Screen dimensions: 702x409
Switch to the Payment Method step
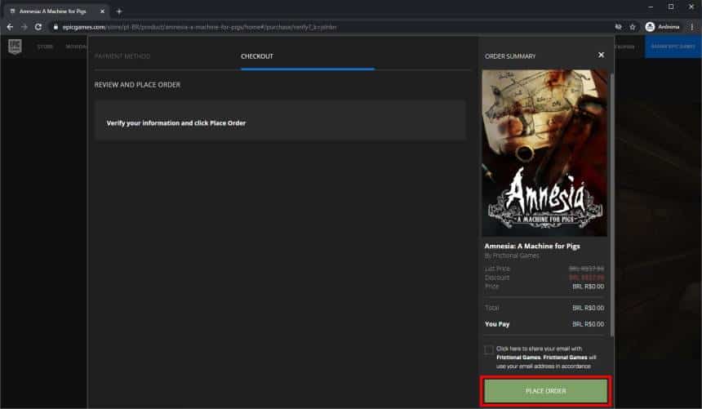(x=122, y=56)
